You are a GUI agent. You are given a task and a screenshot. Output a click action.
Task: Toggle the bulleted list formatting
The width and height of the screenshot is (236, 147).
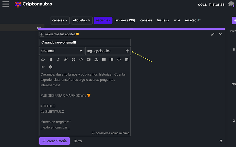104,59
